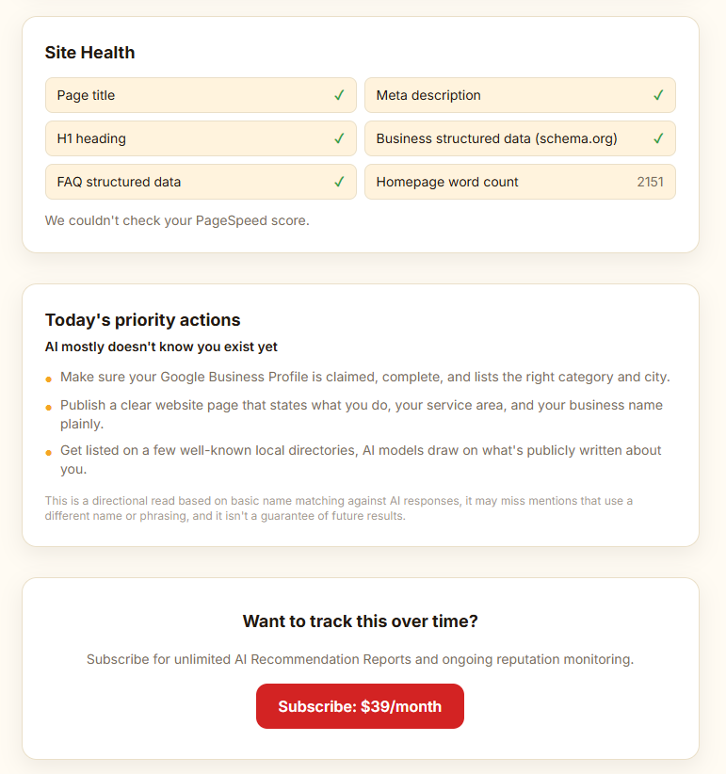The width and height of the screenshot is (726, 774).
Task: Click the Want to track this over time heading
Action: pos(361,621)
